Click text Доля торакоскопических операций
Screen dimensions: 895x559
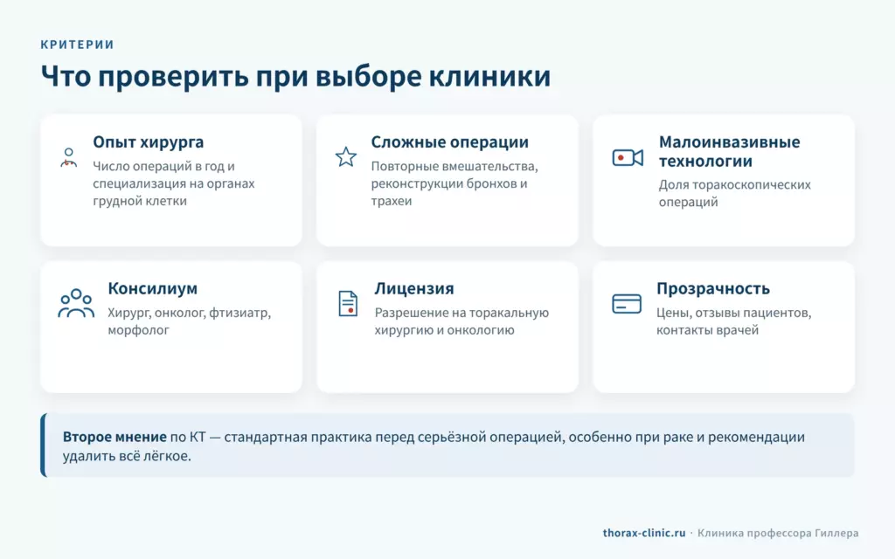pos(734,193)
